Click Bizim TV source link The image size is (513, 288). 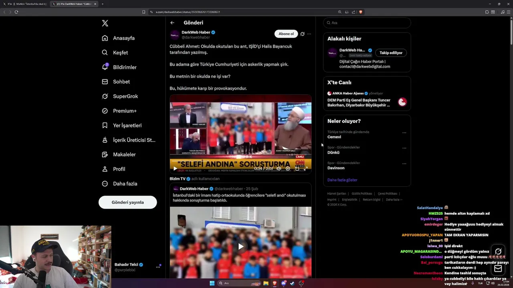pyautogui.click(x=178, y=179)
